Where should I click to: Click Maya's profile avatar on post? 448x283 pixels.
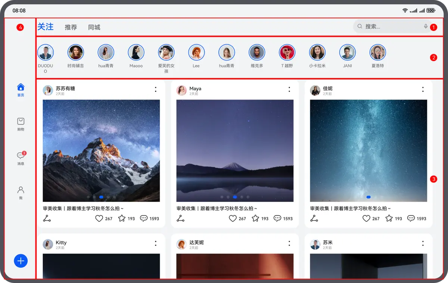(x=181, y=90)
